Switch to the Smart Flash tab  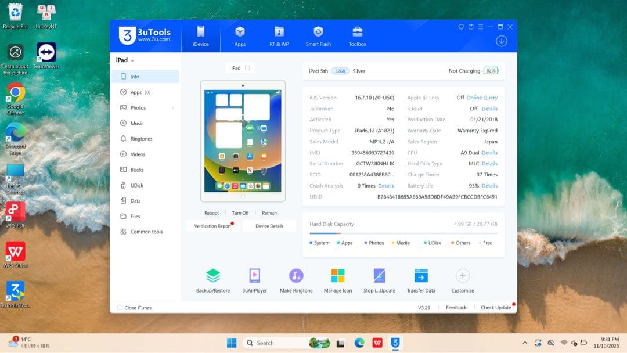point(318,36)
